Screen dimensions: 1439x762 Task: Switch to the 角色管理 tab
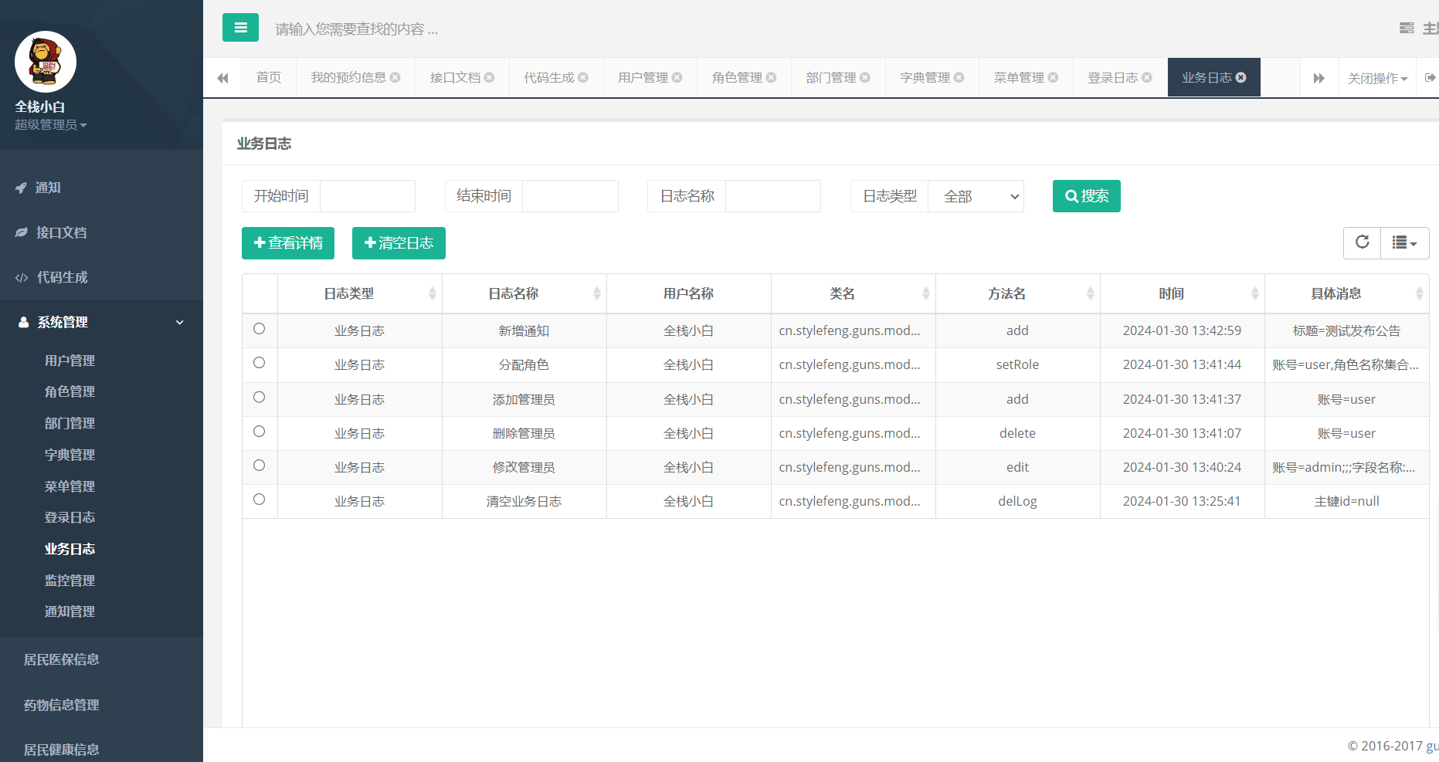click(x=737, y=78)
